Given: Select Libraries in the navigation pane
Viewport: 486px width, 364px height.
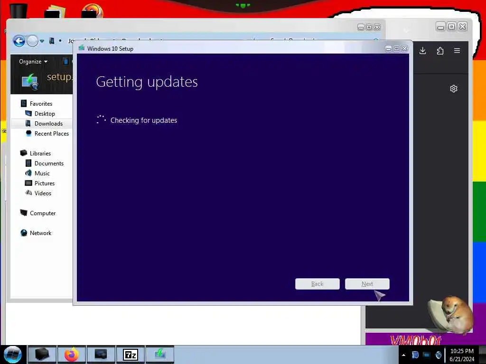Looking at the screenshot, I should tap(40, 153).
